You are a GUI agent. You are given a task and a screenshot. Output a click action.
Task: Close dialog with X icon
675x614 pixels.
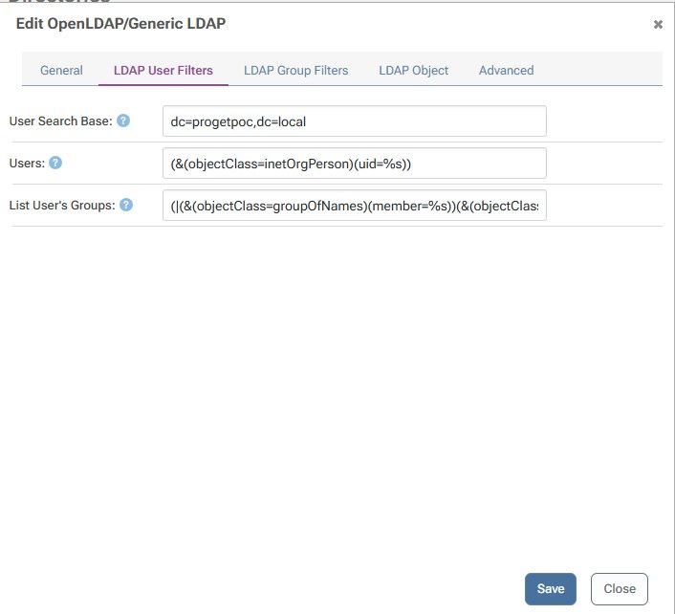click(658, 25)
